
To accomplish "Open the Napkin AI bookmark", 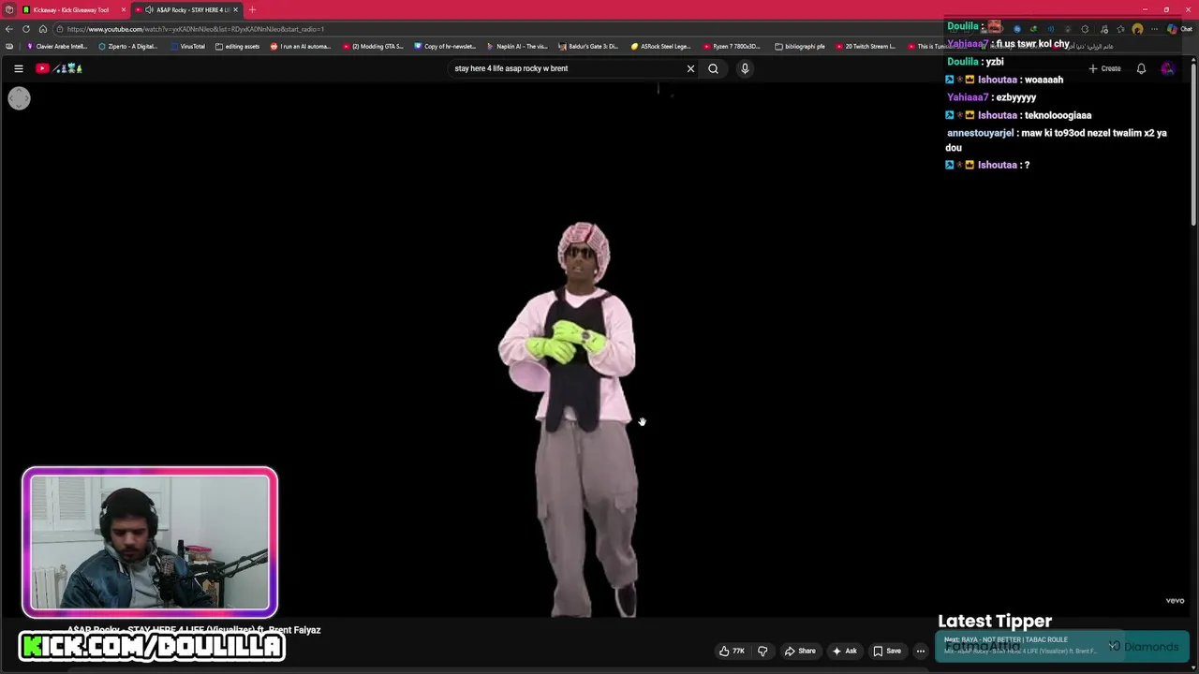I will (x=517, y=46).
